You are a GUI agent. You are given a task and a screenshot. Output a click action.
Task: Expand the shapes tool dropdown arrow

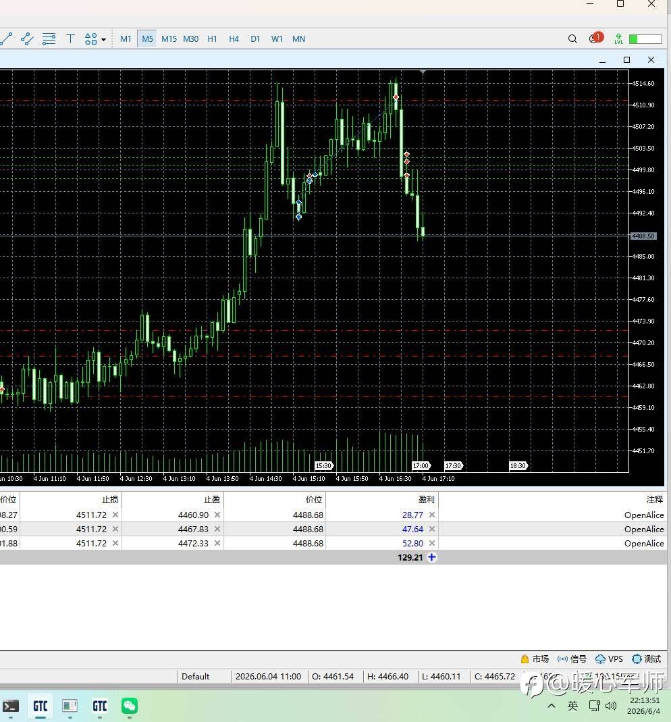point(103,40)
